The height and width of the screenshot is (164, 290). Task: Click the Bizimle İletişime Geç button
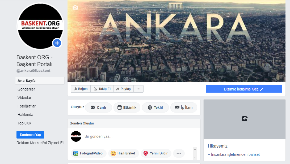click(244, 89)
